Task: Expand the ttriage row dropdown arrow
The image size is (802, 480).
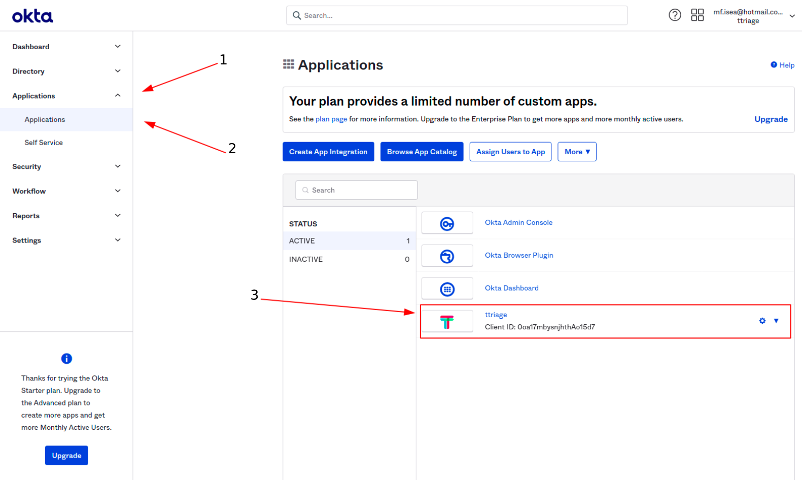Action: tap(776, 321)
